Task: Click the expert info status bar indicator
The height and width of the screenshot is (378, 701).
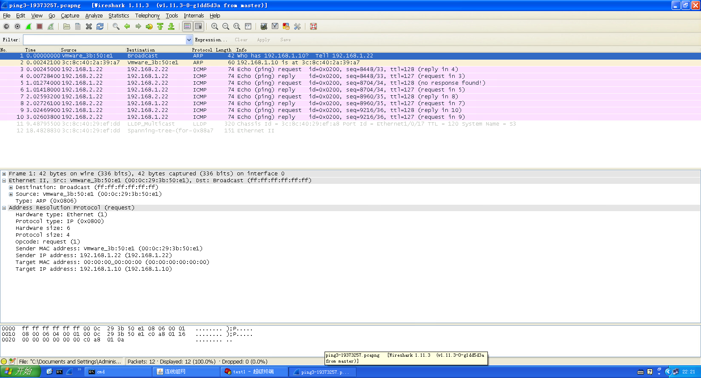Action: [4, 361]
